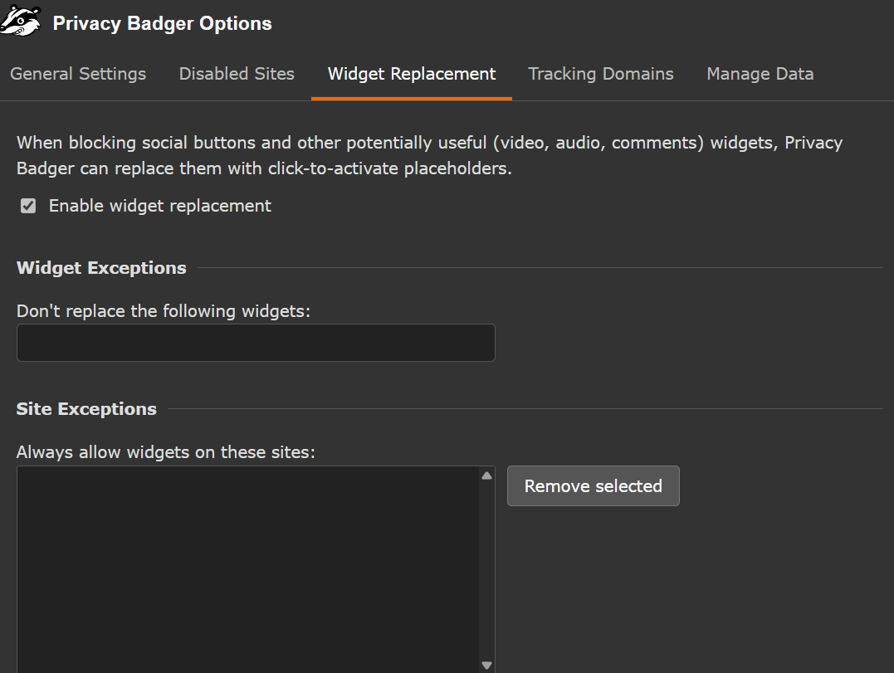This screenshot has height=673, width=894.
Task: Click the "Don't replace the following widgets:" label
Action: (164, 311)
